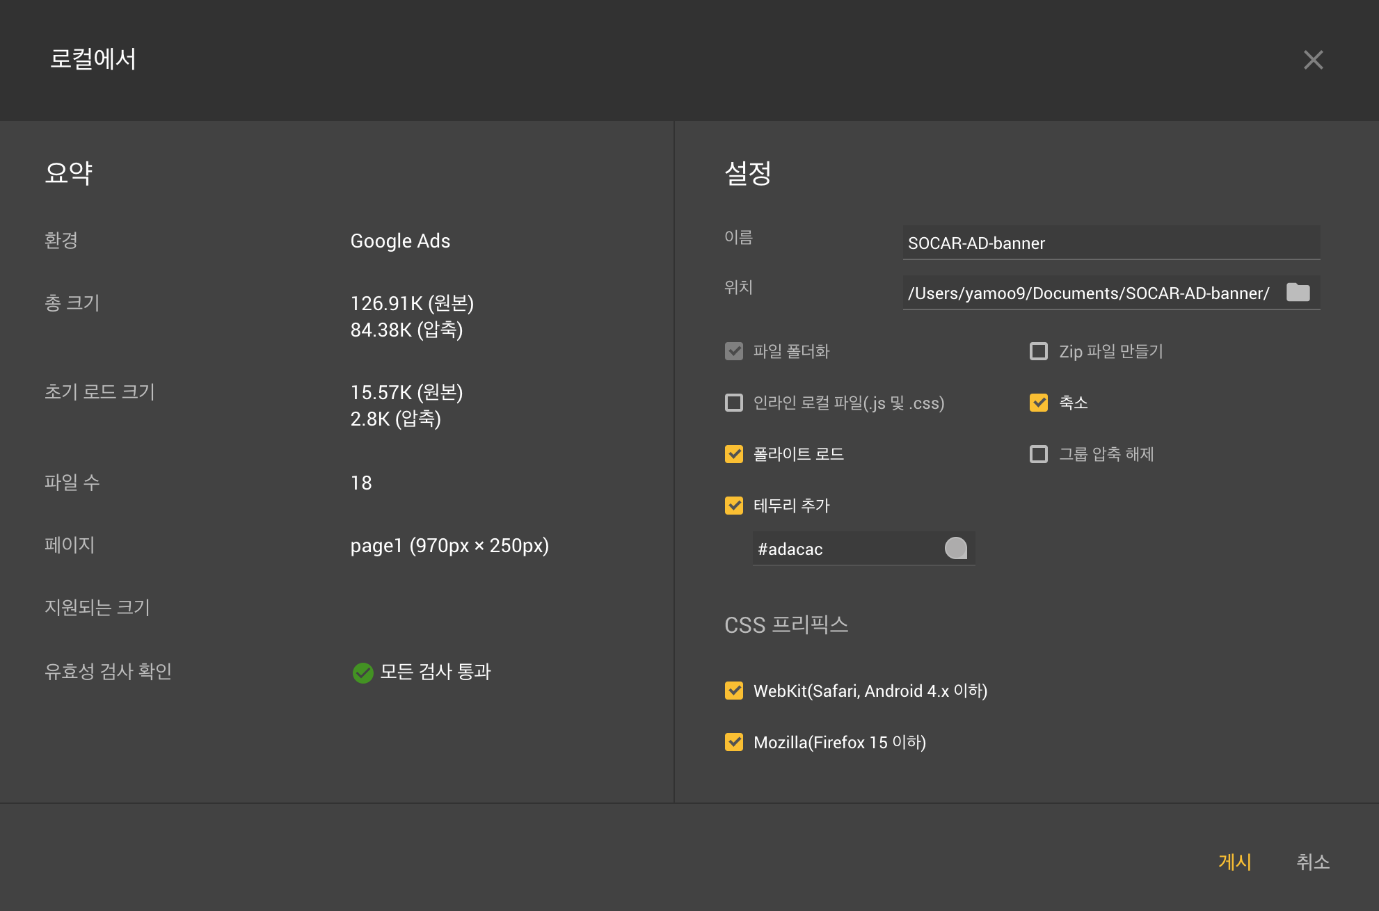Toggle the 인라인 로컬 파일 checkbox
The width and height of the screenshot is (1379, 911).
734,403
